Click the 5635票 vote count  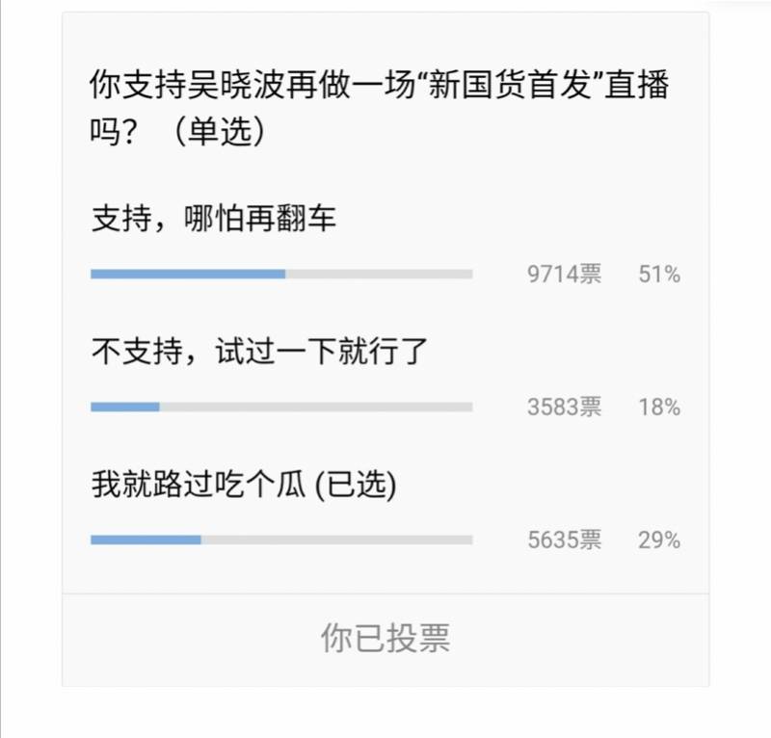pos(564,540)
